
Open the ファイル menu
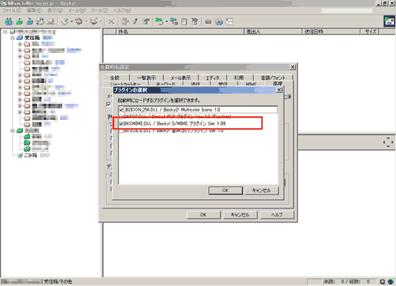pos(12,11)
